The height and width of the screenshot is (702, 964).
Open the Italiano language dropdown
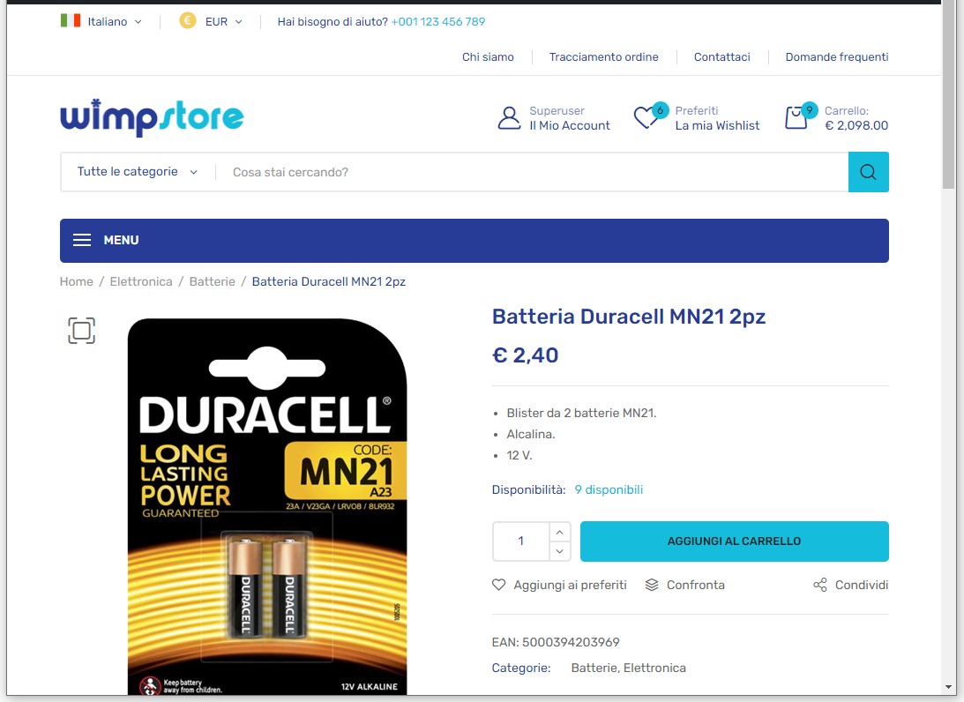114,21
